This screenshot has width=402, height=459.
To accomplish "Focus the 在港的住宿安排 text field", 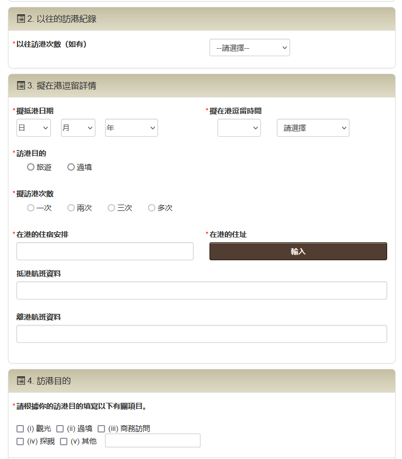I will click(x=105, y=251).
